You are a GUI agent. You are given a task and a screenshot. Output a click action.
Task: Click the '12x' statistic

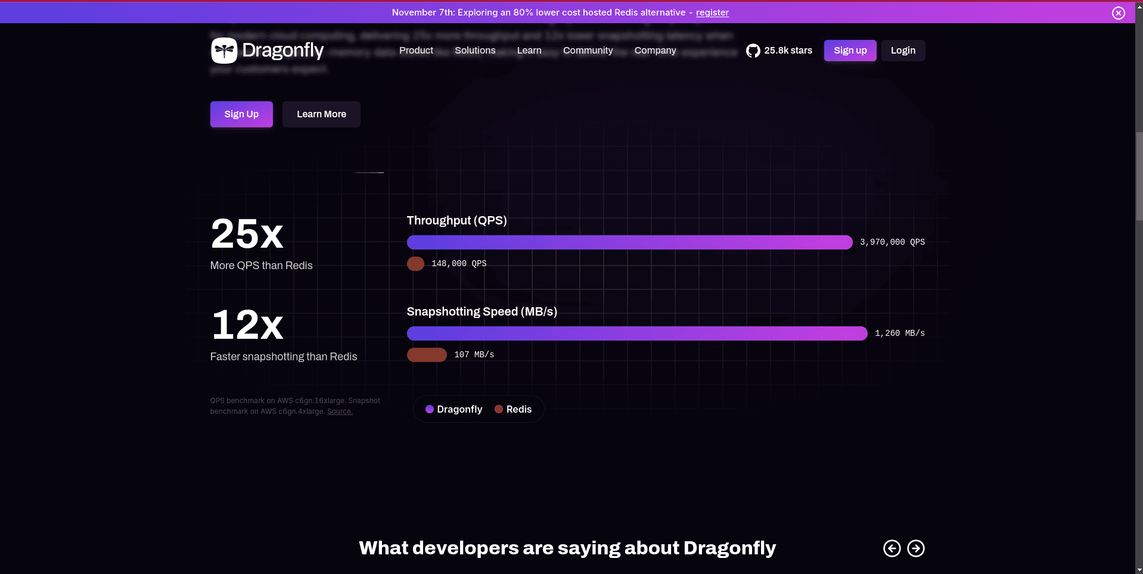pos(247,325)
